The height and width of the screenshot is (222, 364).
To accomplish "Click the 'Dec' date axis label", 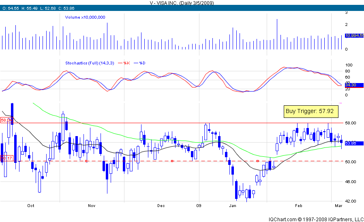I will pos(161,205).
